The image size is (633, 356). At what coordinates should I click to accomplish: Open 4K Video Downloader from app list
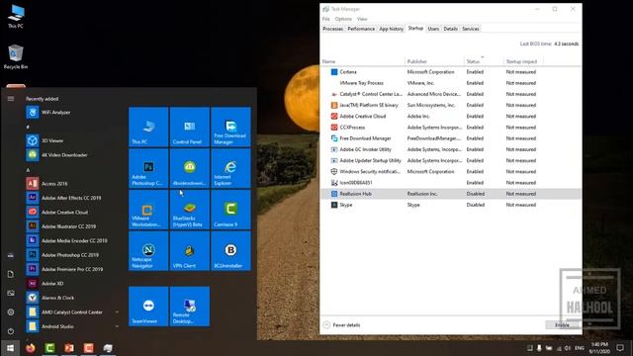point(72,155)
